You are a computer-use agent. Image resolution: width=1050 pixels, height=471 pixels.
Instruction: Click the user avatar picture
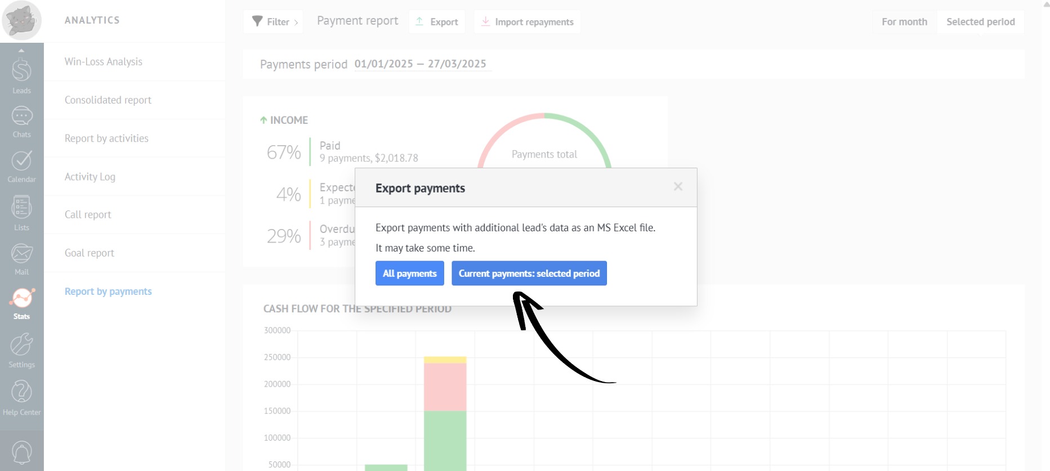[21, 20]
